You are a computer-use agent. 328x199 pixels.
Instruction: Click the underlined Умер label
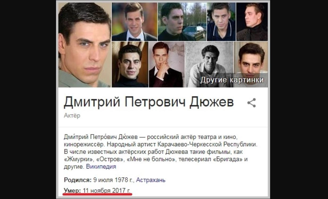point(73,191)
